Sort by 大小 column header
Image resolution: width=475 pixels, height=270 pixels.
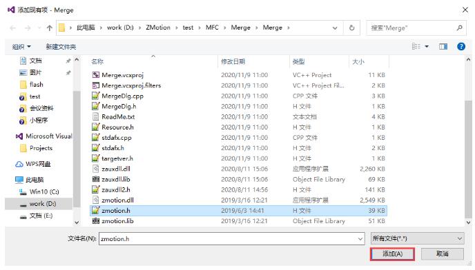click(369, 62)
